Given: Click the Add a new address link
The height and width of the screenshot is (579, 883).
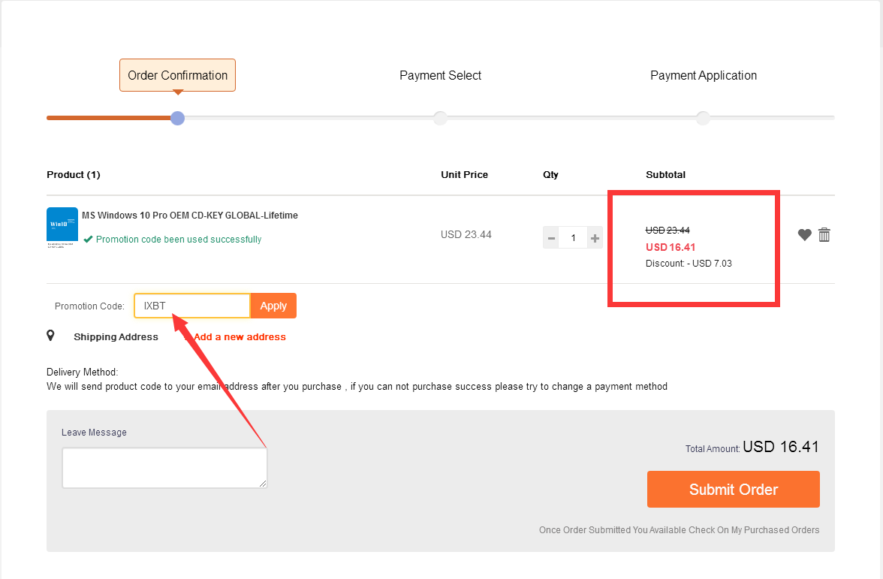Looking at the screenshot, I should 239,337.
